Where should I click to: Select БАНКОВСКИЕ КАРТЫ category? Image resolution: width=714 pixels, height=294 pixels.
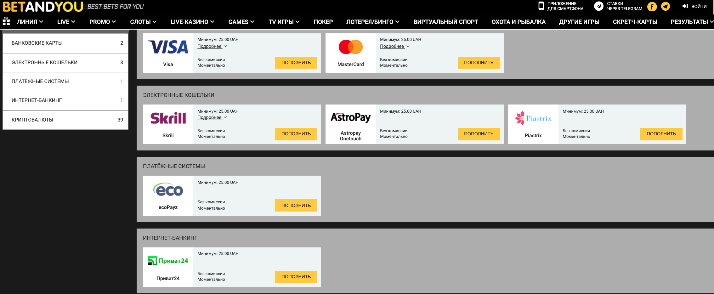coord(65,43)
